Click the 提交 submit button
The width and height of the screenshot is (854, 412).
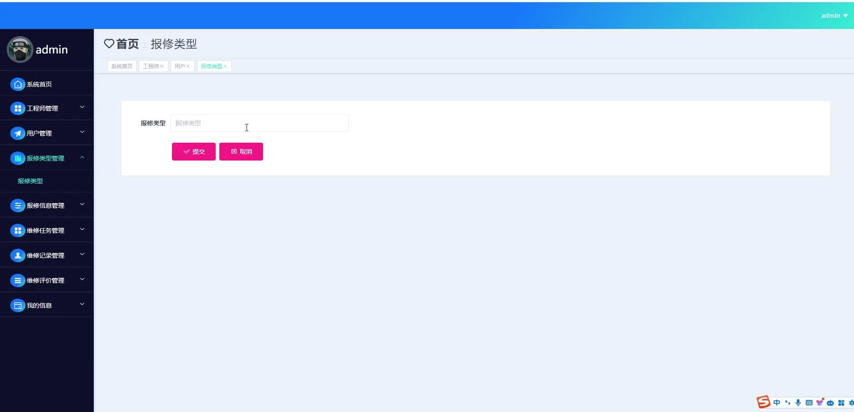tap(194, 152)
